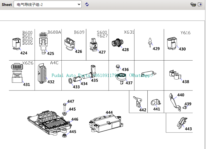Select part number 429
The image size is (207, 149).
click(x=156, y=49)
